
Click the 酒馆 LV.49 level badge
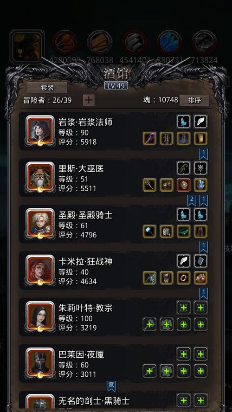(x=116, y=86)
